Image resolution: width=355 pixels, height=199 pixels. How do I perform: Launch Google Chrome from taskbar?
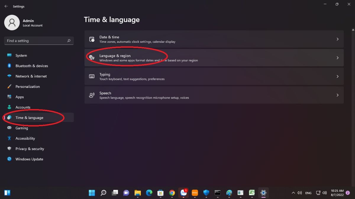coord(172,193)
